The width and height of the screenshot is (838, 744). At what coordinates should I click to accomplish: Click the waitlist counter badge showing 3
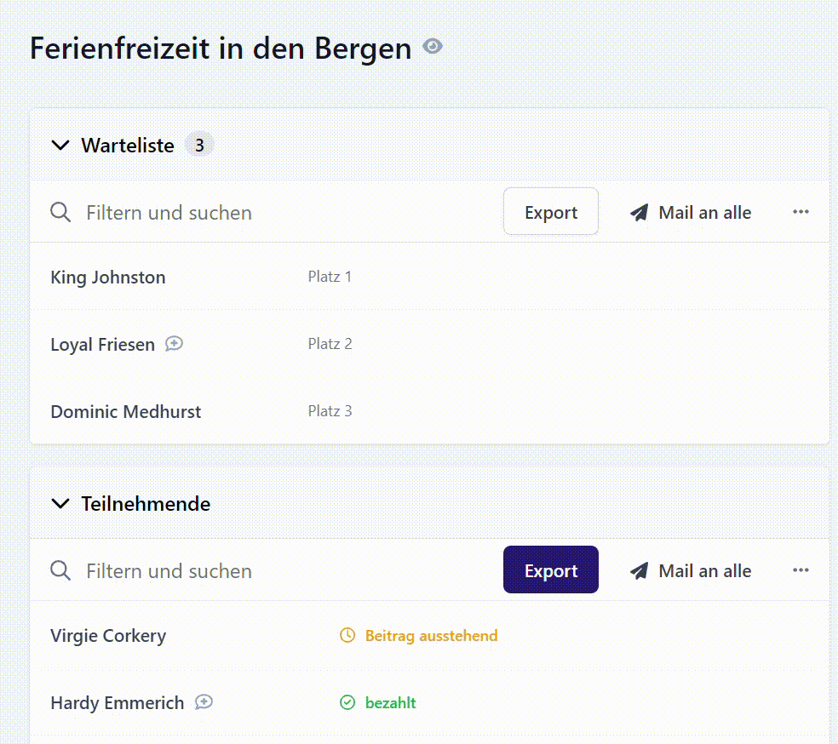click(x=199, y=145)
